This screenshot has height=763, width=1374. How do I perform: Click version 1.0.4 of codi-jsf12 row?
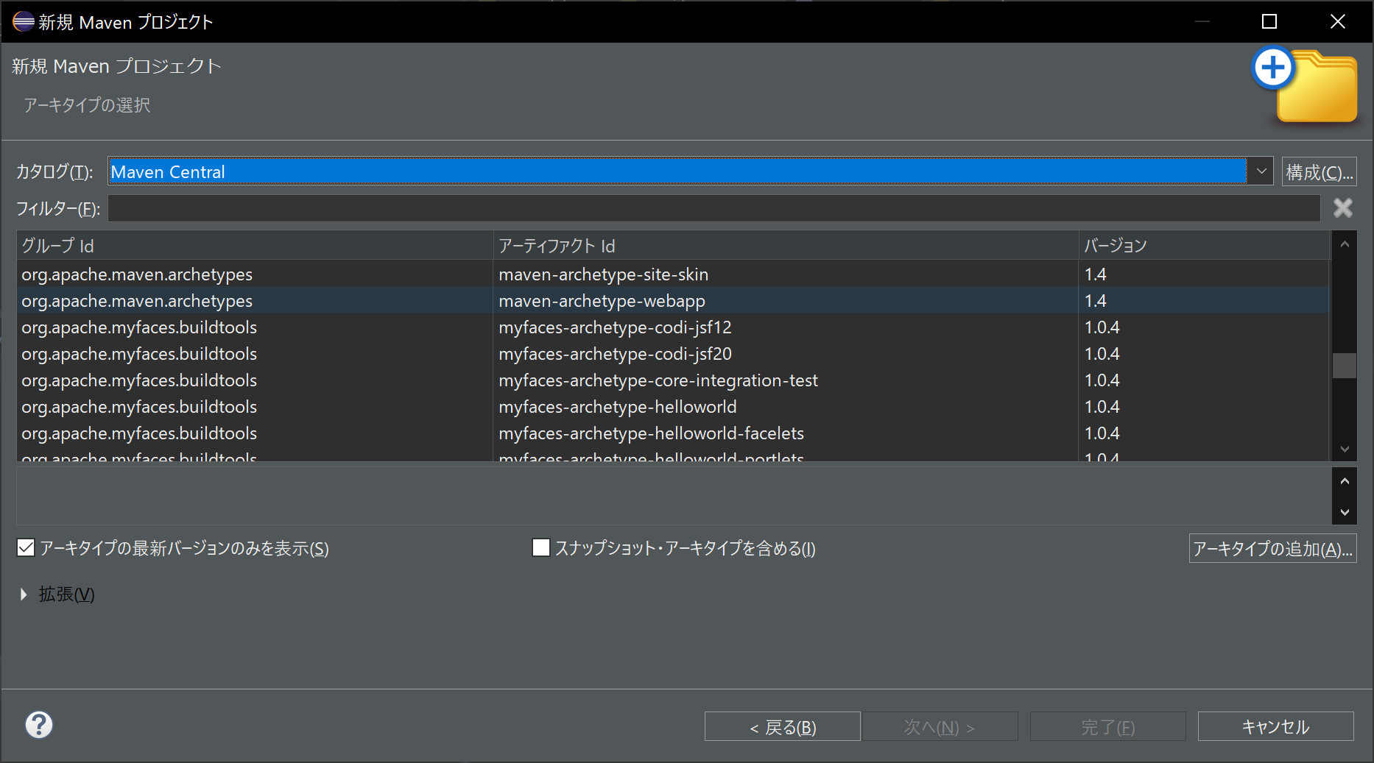(x=1102, y=327)
